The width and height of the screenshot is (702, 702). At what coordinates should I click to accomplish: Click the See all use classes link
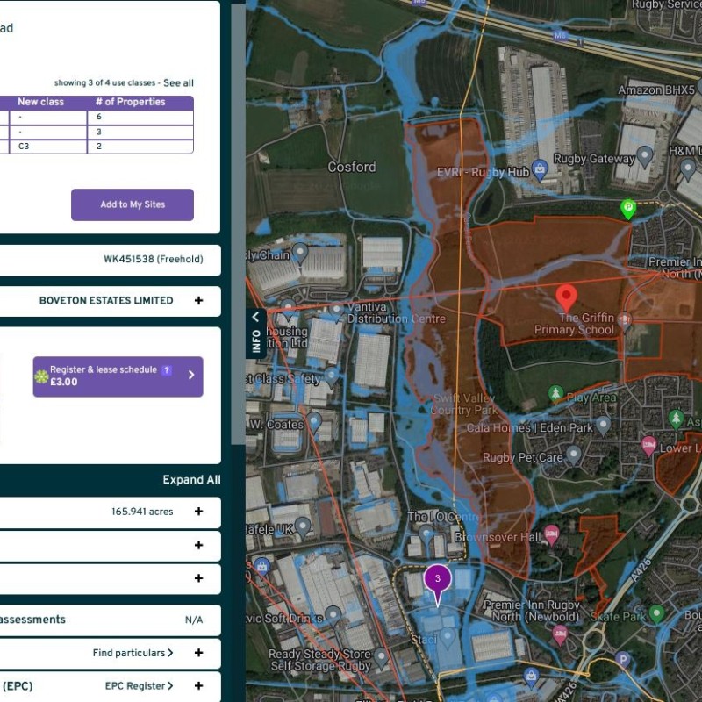coord(178,82)
